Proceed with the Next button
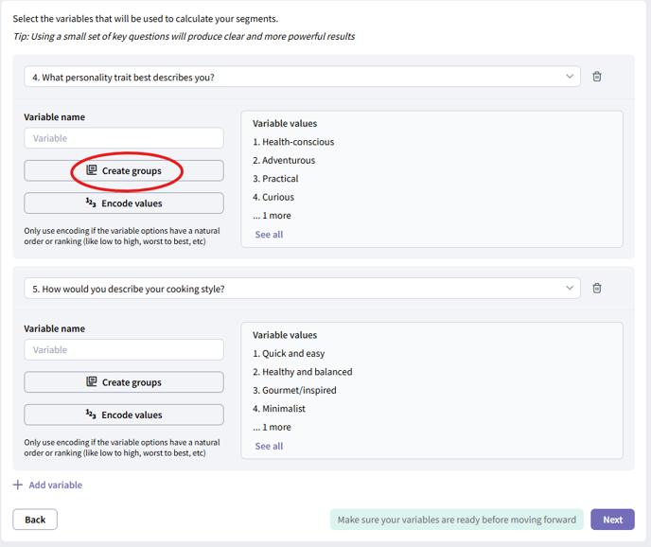Viewport: 651px width, 547px height. coord(612,520)
